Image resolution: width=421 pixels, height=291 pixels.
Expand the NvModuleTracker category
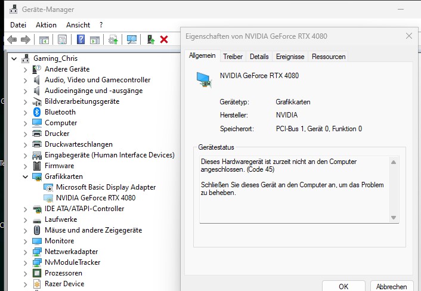point(25,263)
